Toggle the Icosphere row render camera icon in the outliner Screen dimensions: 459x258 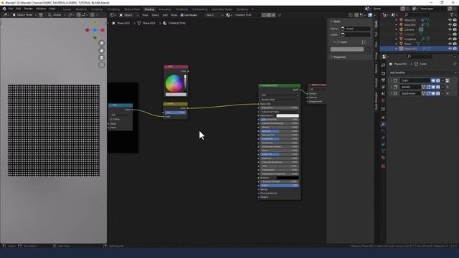pos(455,39)
